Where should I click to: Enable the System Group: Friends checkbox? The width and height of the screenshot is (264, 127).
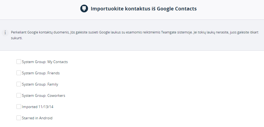[x=19, y=73]
